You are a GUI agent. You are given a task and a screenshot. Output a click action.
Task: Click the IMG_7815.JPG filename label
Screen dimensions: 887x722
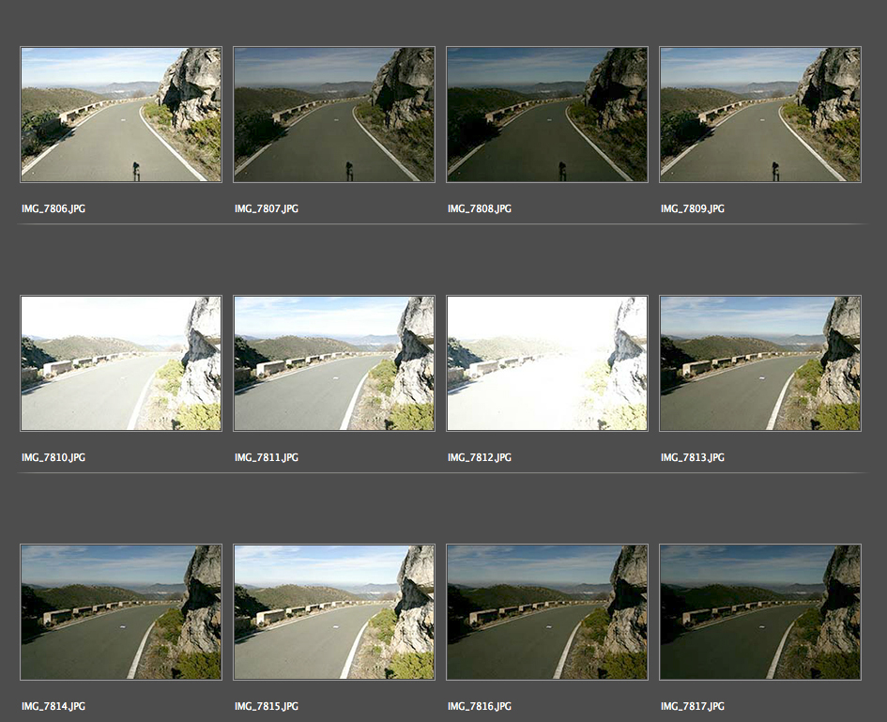tap(267, 706)
